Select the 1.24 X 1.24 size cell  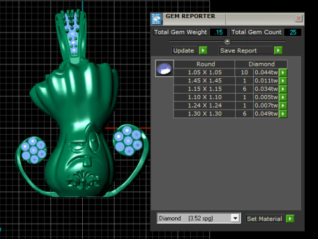[204, 106]
